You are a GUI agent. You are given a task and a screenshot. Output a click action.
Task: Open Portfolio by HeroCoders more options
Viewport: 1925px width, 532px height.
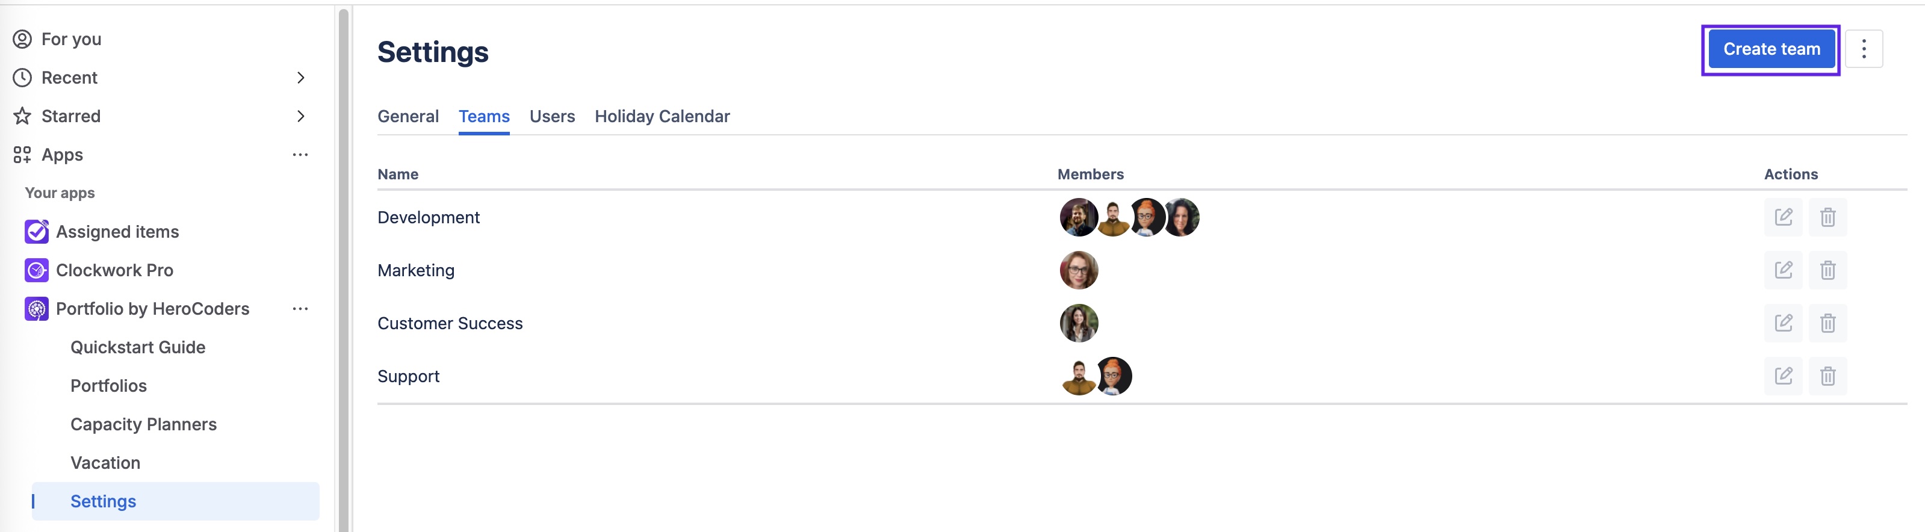click(x=300, y=309)
